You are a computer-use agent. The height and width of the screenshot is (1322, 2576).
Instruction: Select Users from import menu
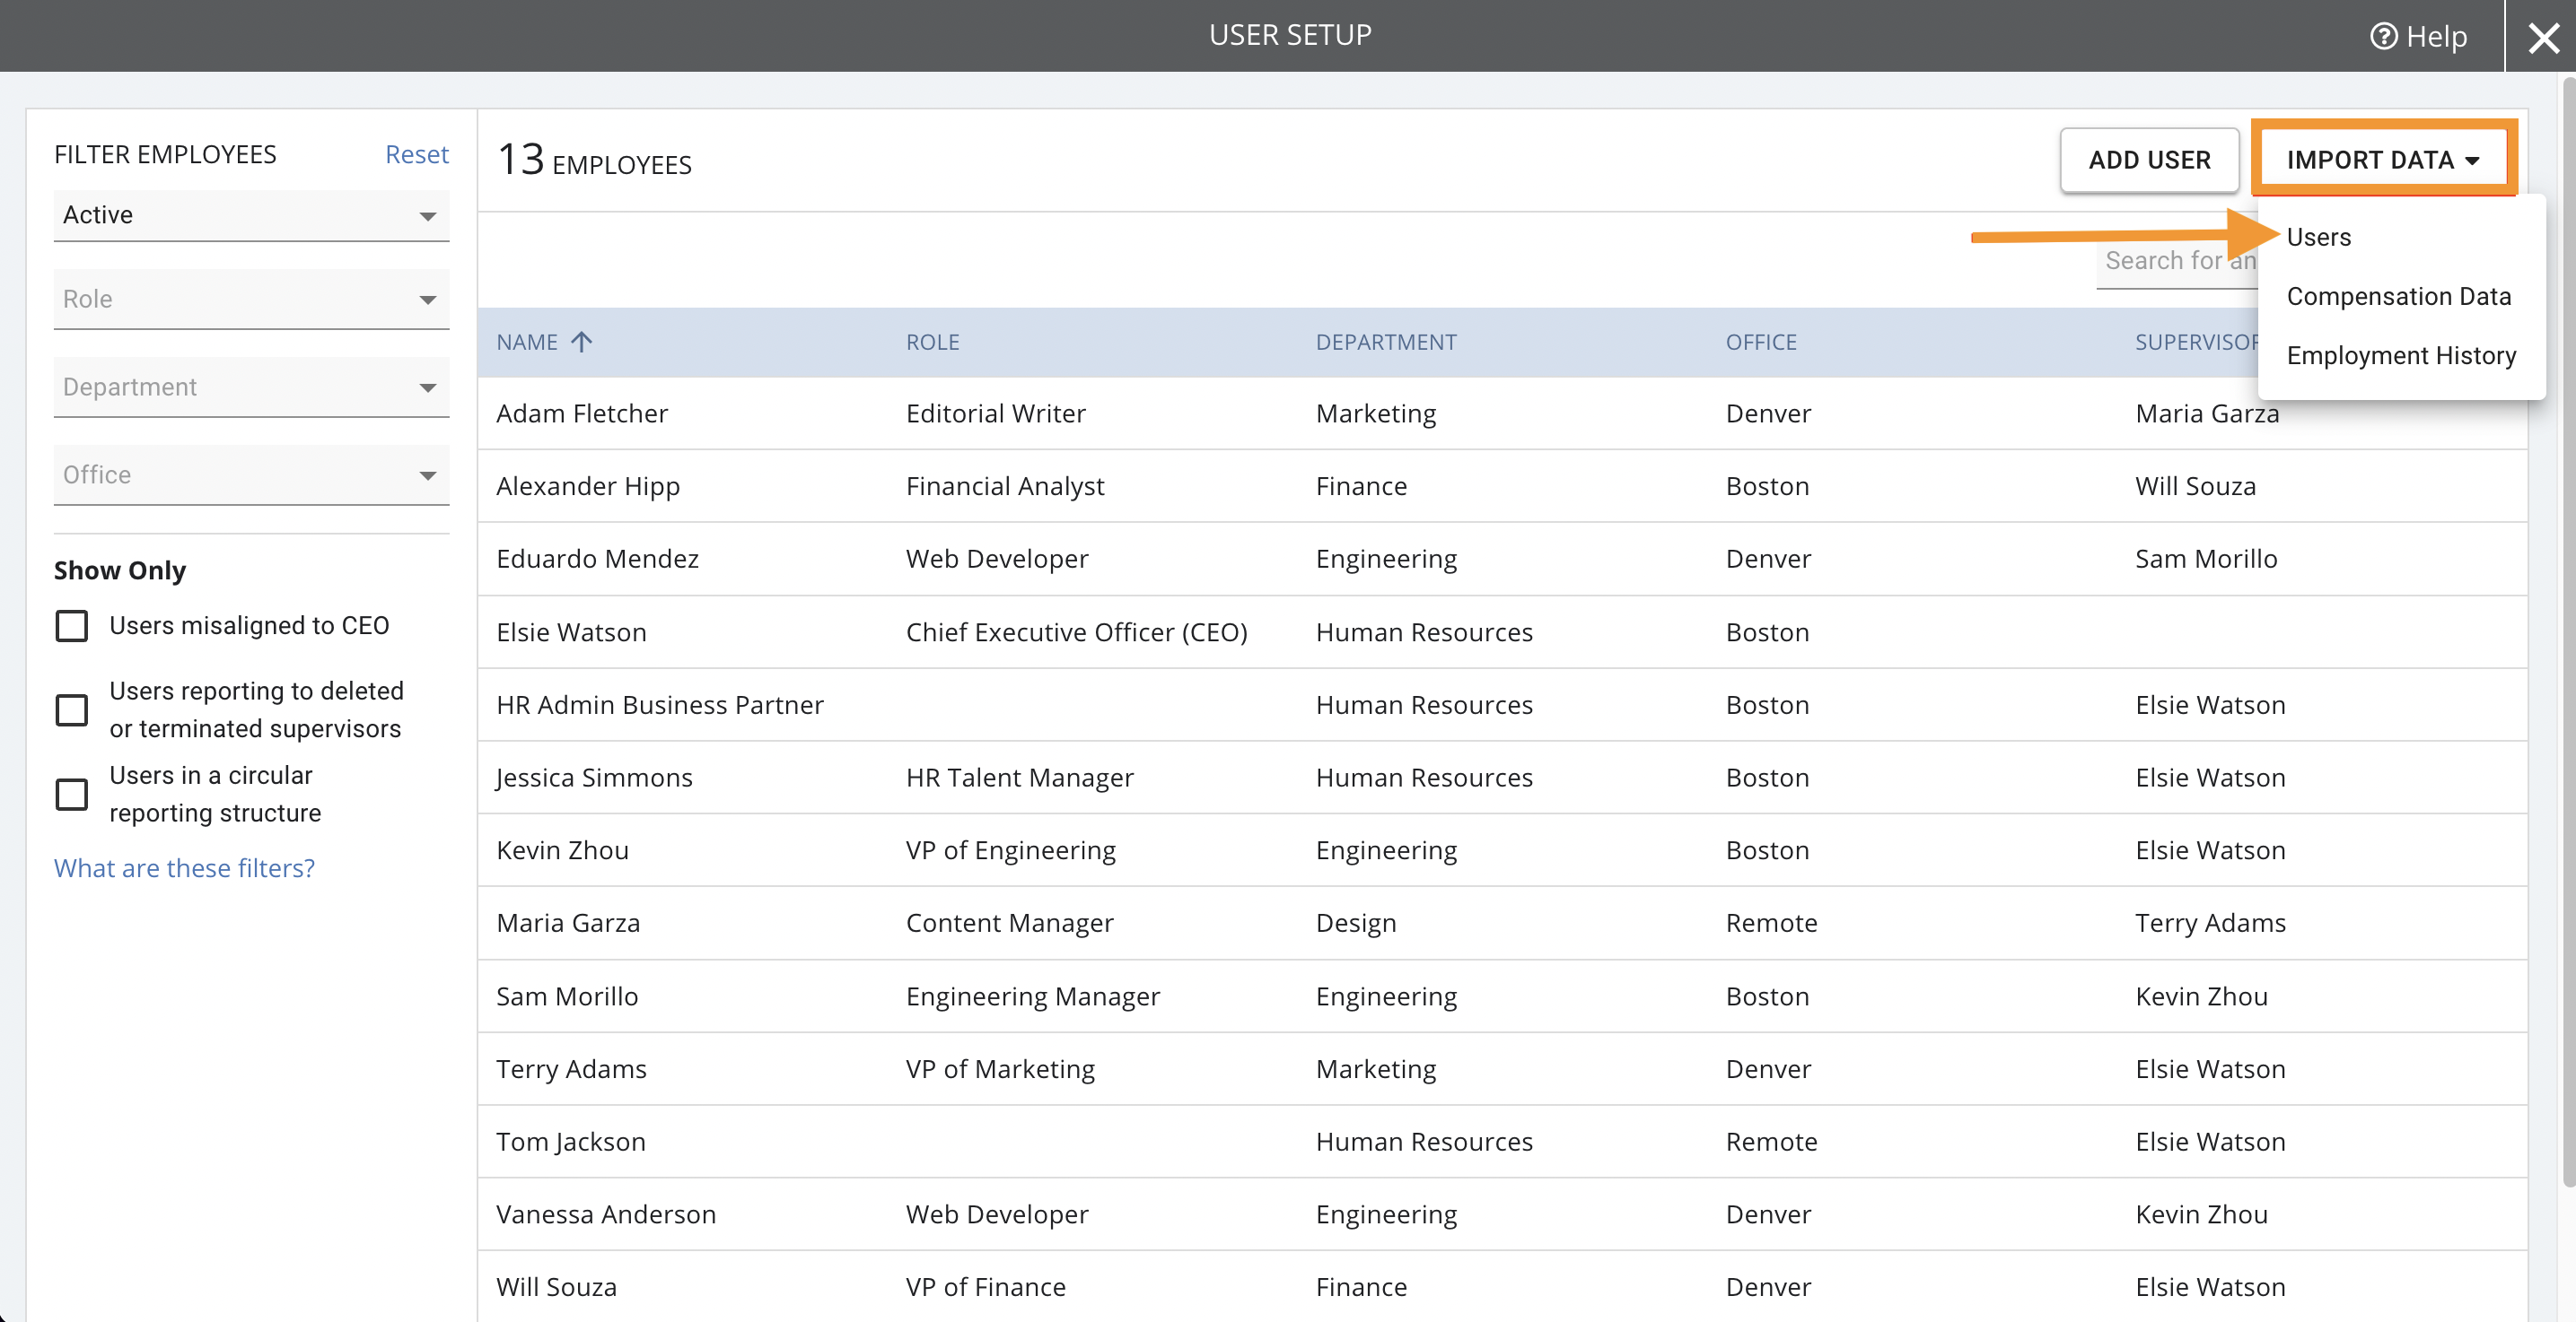coord(2318,237)
